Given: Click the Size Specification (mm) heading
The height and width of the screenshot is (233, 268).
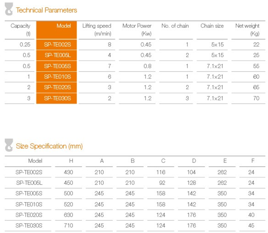Looking at the screenshot, I should point(49,146).
